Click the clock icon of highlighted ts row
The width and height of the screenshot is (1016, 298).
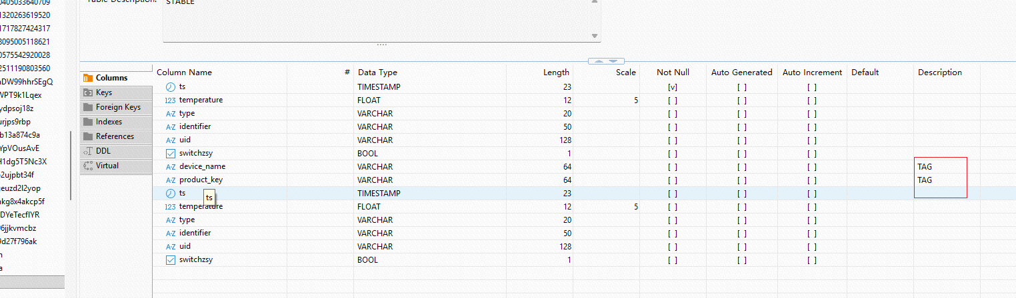[x=171, y=194]
